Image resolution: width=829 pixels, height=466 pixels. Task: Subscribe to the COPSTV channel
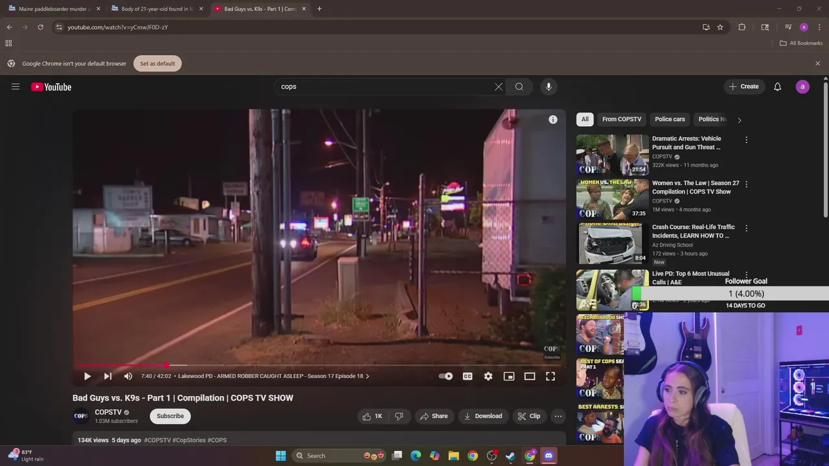point(170,416)
